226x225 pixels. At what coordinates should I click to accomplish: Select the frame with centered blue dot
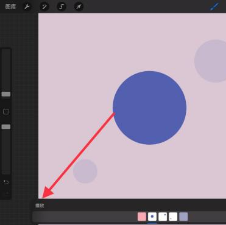[152, 216]
